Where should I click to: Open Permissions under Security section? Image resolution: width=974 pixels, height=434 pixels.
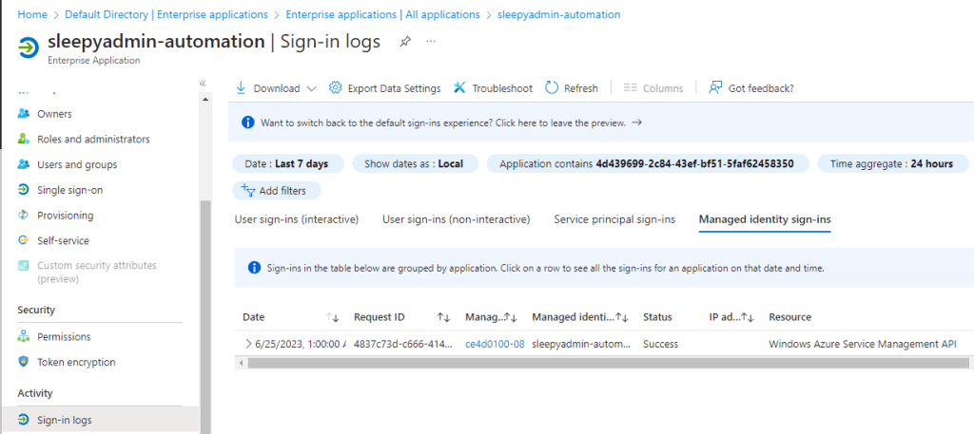(64, 336)
